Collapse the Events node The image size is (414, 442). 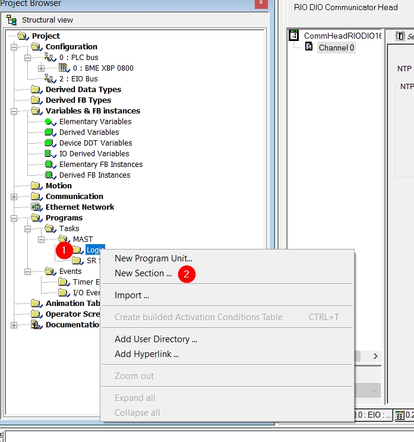pyautogui.click(x=27, y=271)
